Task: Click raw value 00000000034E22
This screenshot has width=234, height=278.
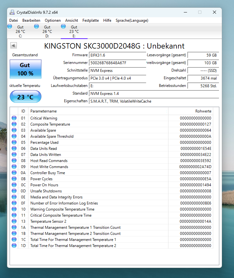Action: pyautogui.click(x=196, y=155)
